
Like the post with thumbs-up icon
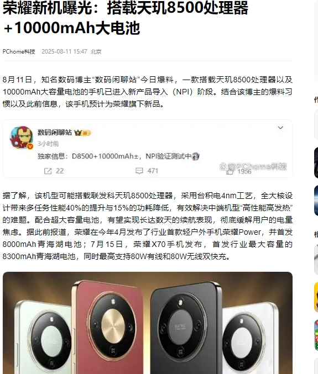[x=230, y=171]
